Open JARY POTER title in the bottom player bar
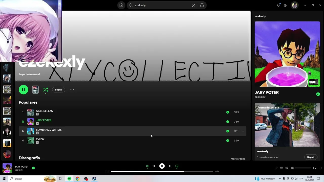The height and width of the screenshot is (182, 324). coord(22,167)
